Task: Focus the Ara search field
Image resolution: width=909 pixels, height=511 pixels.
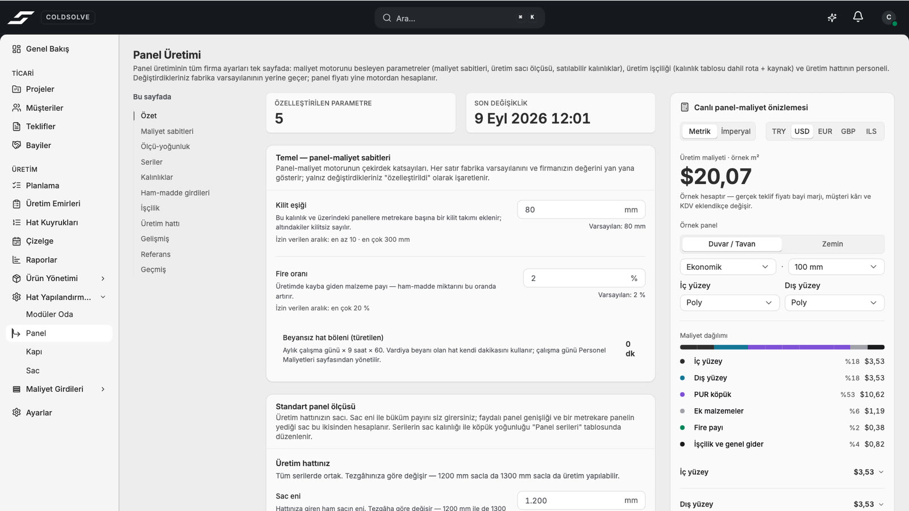Action: pyautogui.click(x=460, y=18)
